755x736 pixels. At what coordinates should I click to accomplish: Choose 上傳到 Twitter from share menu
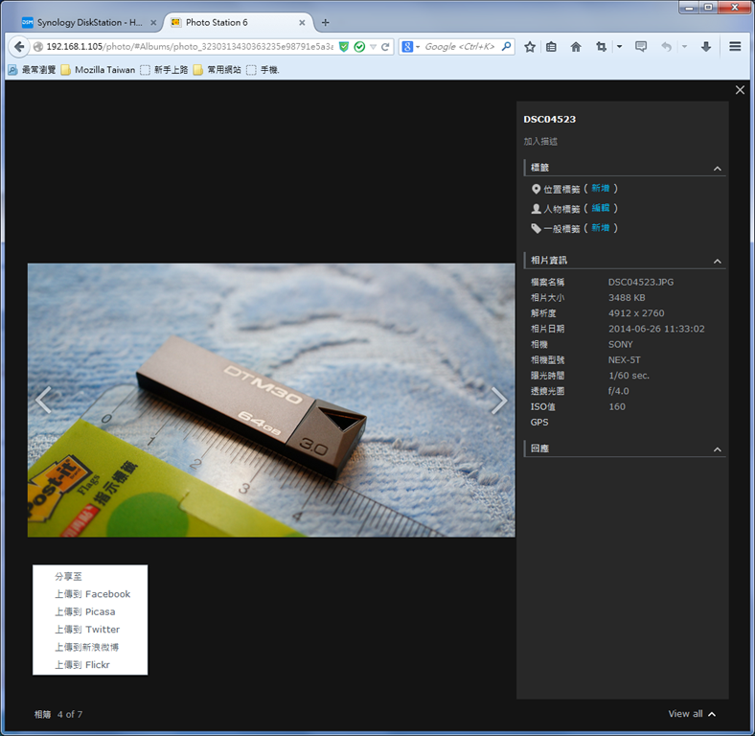87,630
